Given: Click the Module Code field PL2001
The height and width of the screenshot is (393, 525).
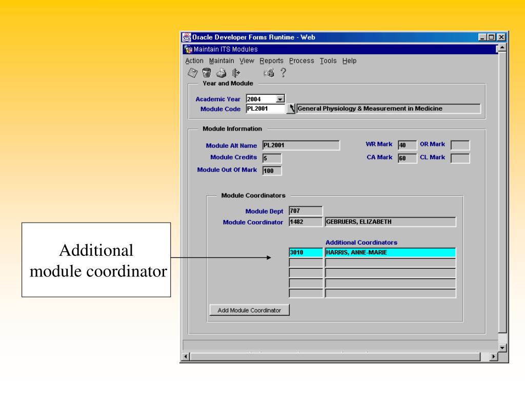Looking at the screenshot, I should 266,108.
